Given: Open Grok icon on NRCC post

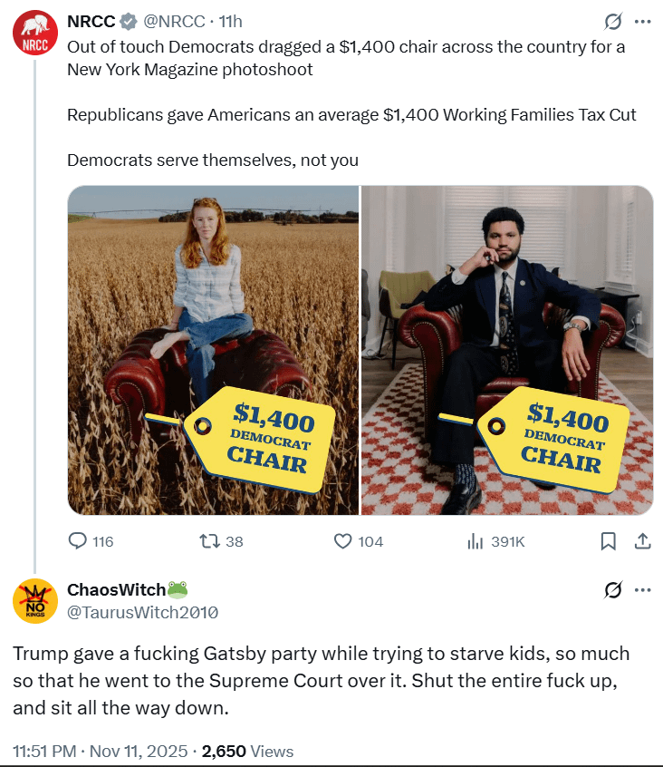Looking at the screenshot, I should point(612,22).
